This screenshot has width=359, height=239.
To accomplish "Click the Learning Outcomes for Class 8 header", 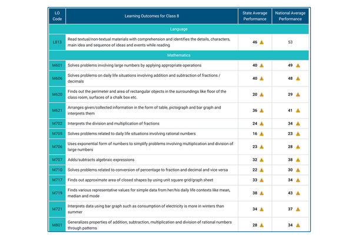I will pyautogui.click(x=152, y=15).
